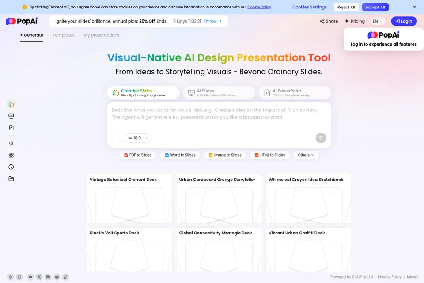
Task: Open Creative Slides from the left sidebar palette icon
Action: [x=11, y=104]
